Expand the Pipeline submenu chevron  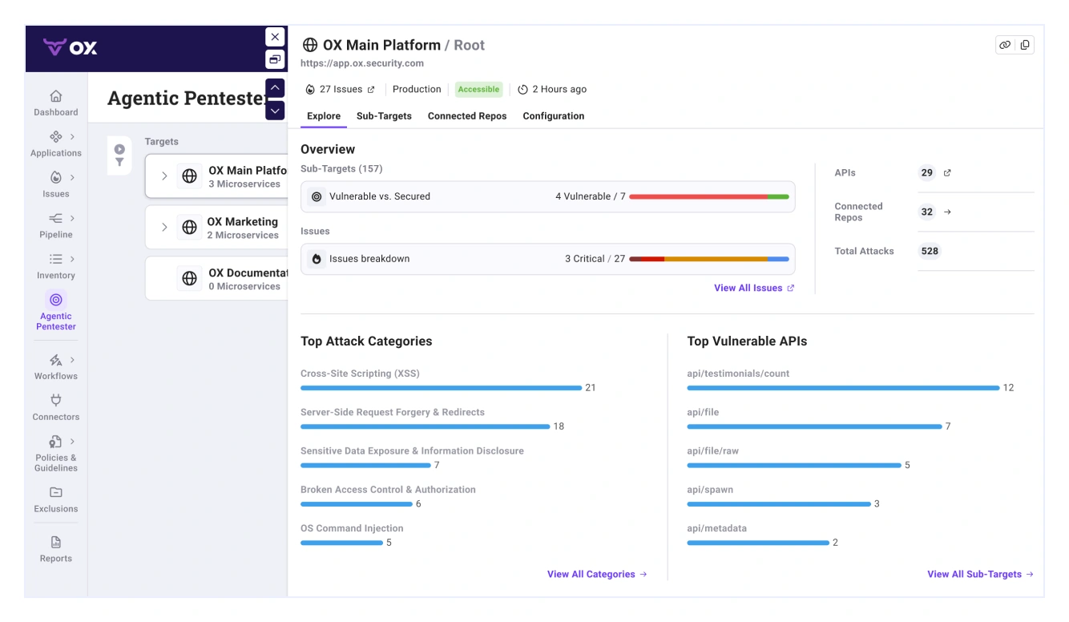click(x=73, y=218)
